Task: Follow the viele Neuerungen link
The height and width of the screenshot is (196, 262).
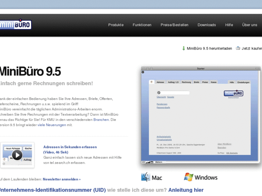Action: pyautogui.click(x=52, y=125)
